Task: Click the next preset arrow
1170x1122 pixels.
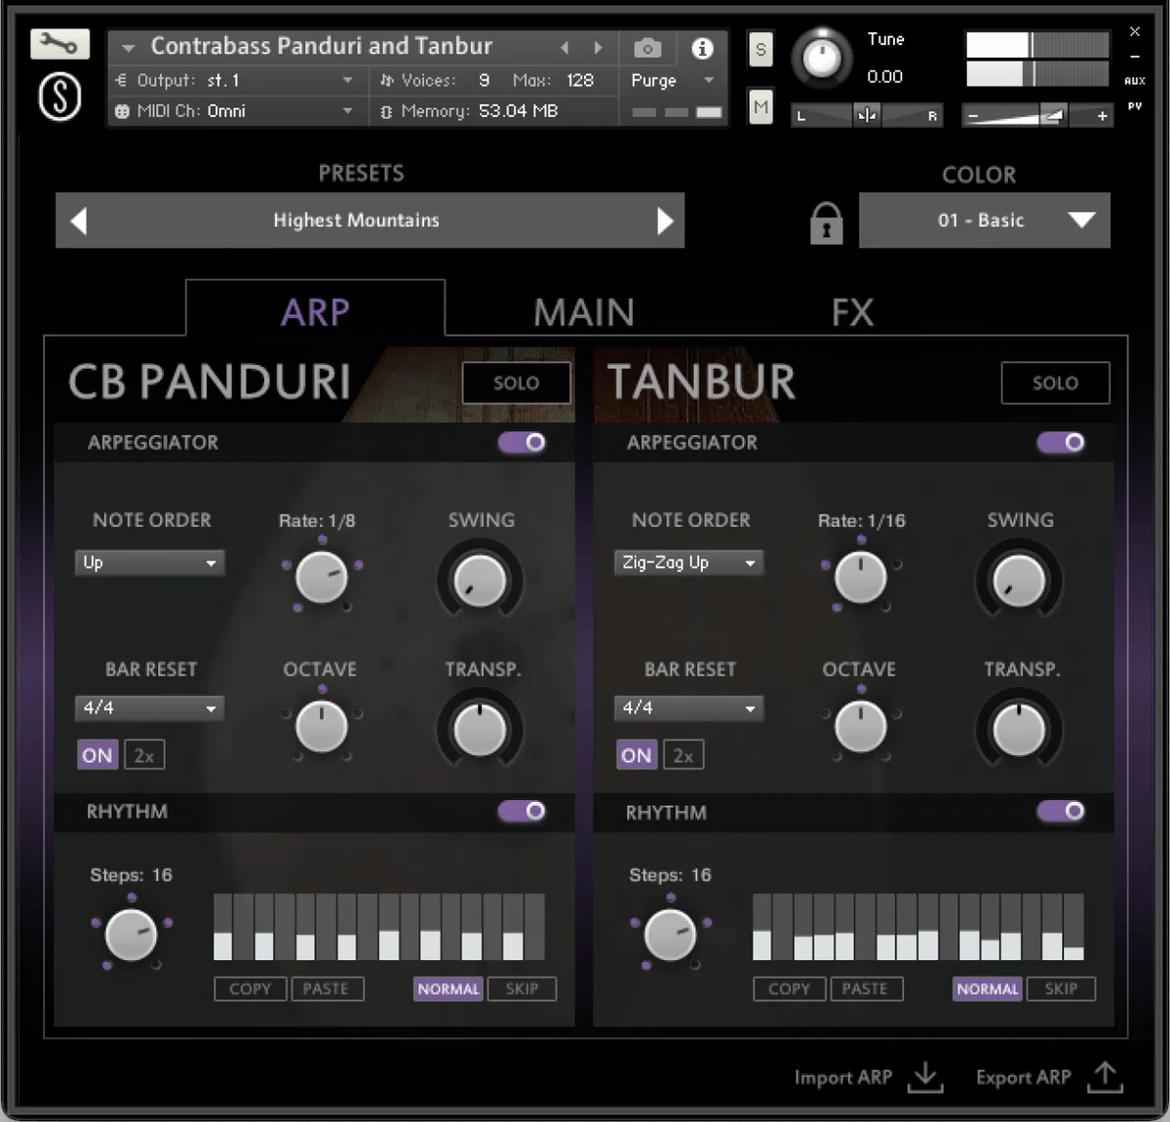Action: pyautogui.click(x=666, y=220)
